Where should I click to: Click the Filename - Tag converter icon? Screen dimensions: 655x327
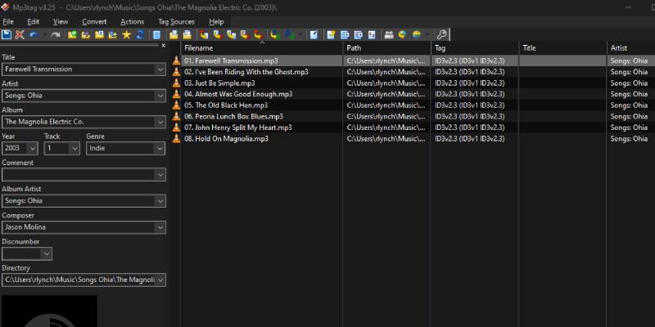[217, 34]
